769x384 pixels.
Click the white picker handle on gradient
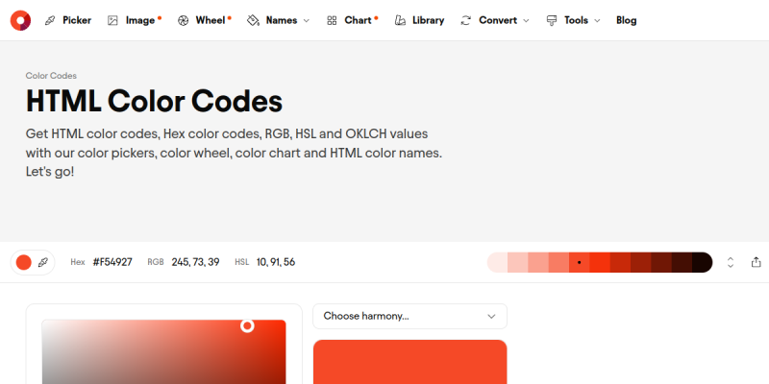tap(247, 325)
